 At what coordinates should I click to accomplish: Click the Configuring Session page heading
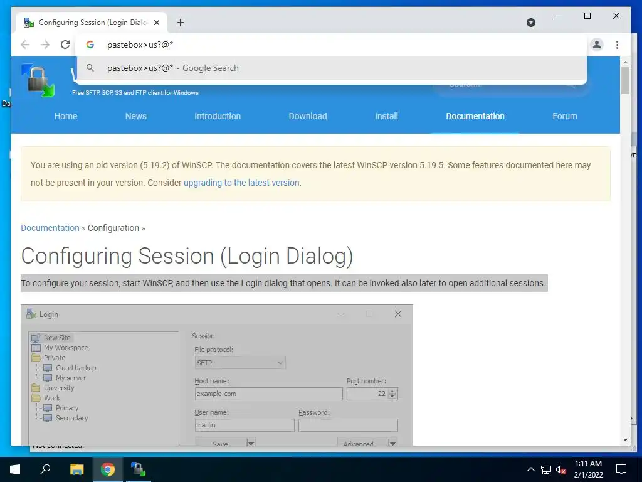[x=187, y=256]
